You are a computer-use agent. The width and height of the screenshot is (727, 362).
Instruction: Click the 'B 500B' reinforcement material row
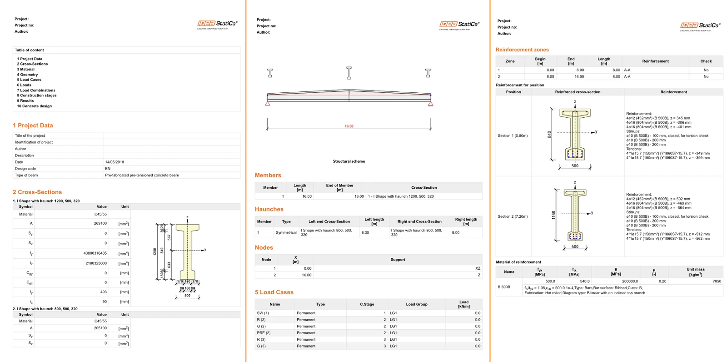609,287
